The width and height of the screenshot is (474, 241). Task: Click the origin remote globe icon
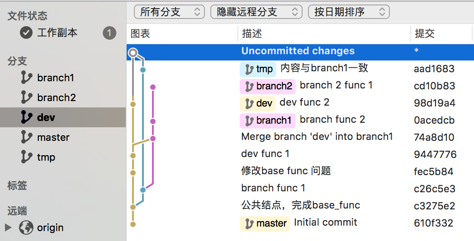26,227
